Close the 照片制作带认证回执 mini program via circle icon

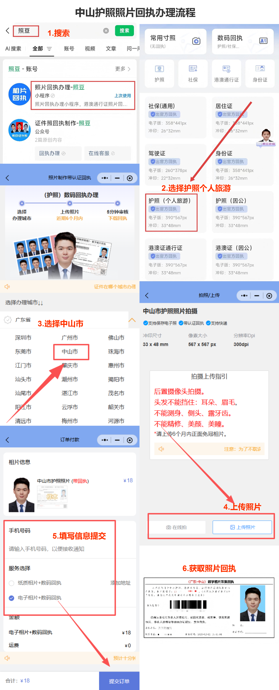click(x=130, y=178)
